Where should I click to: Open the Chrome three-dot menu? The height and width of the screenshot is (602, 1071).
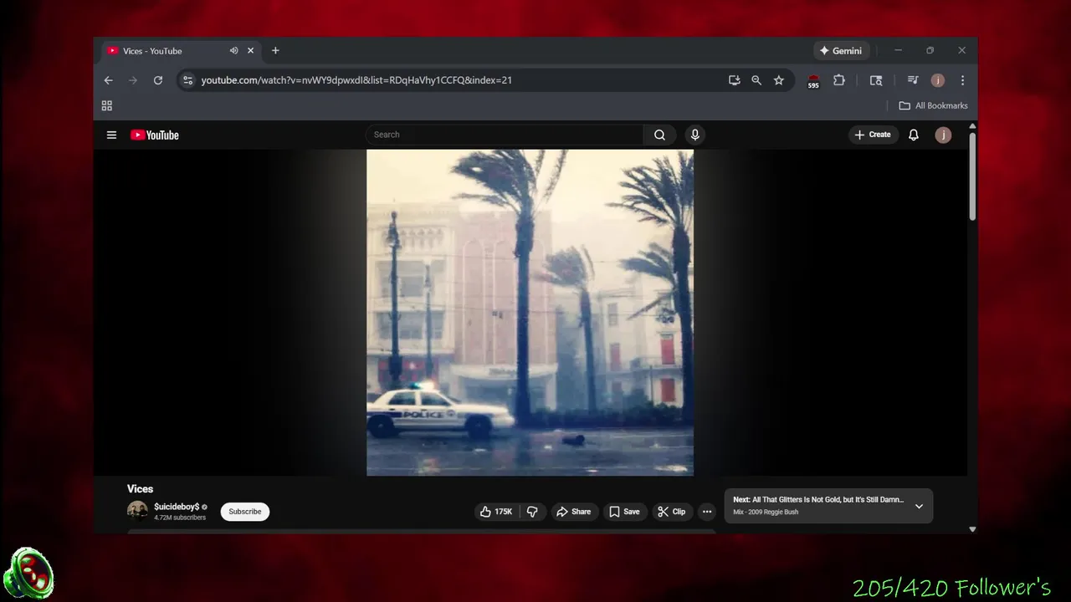pos(962,80)
